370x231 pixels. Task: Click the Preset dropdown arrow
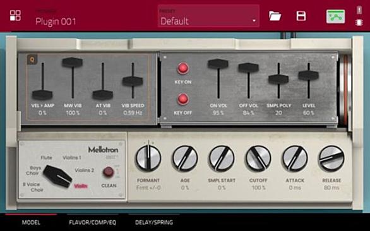click(x=254, y=21)
